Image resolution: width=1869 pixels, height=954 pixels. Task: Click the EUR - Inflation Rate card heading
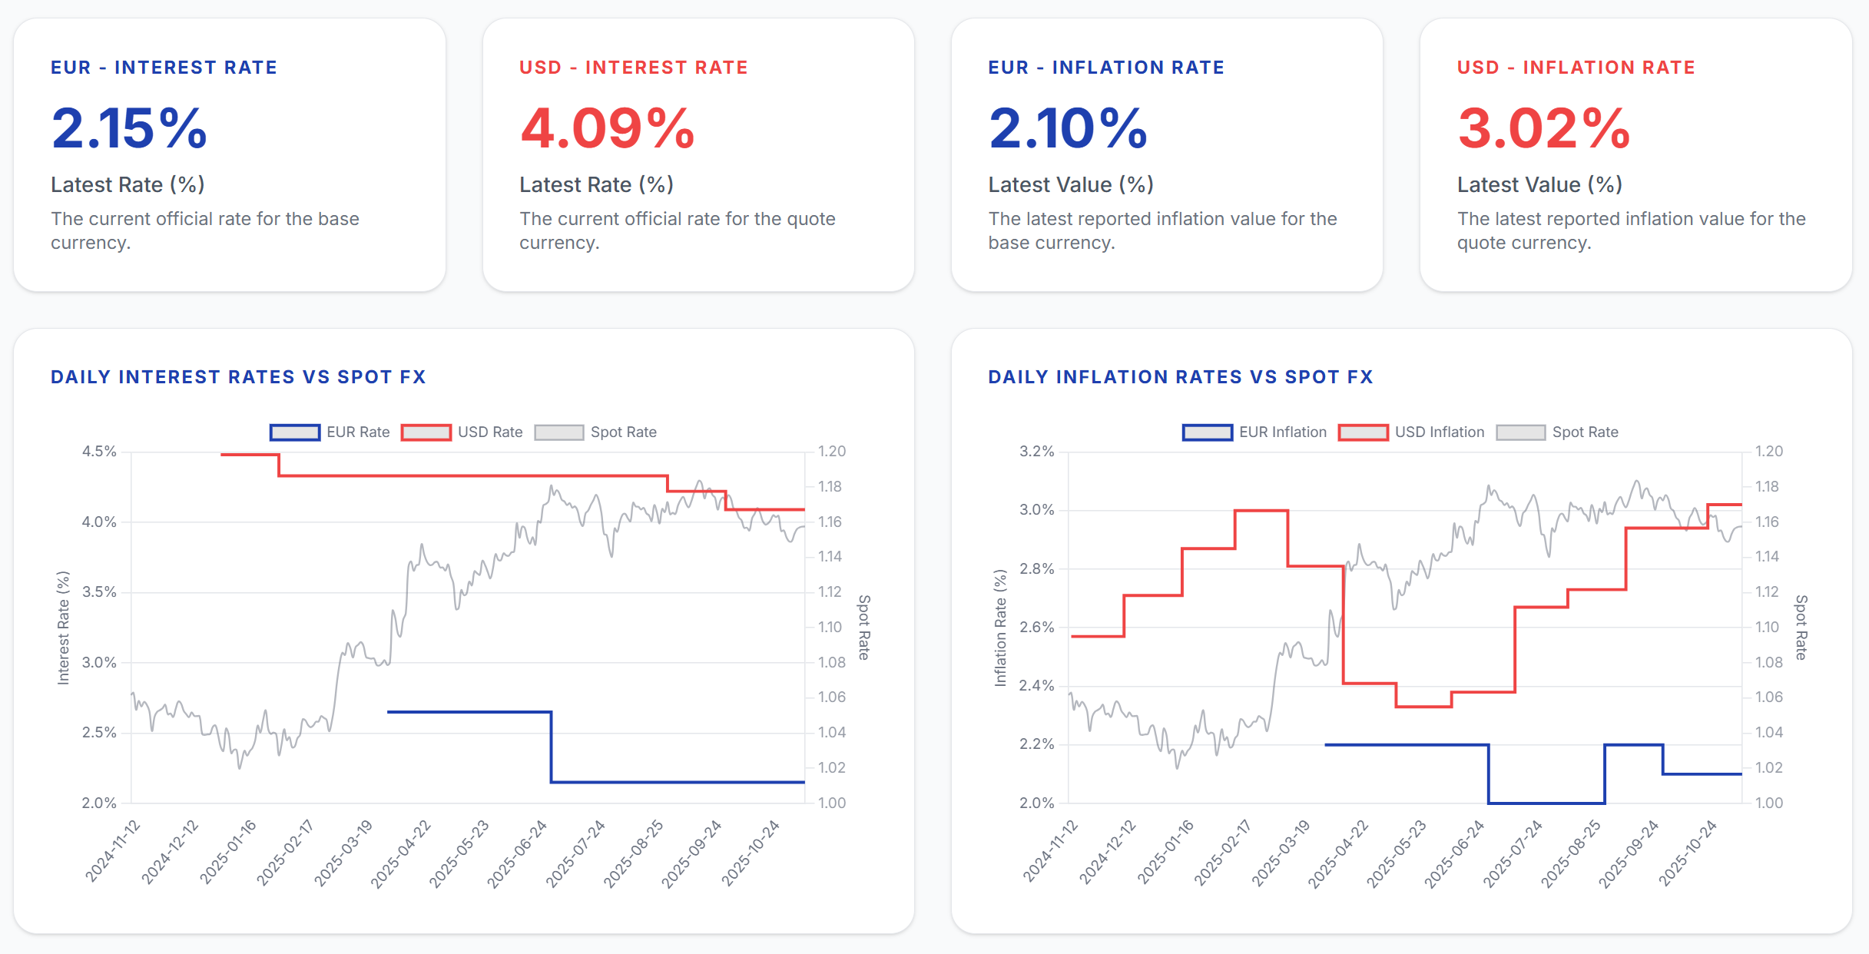click(1105, 68)
